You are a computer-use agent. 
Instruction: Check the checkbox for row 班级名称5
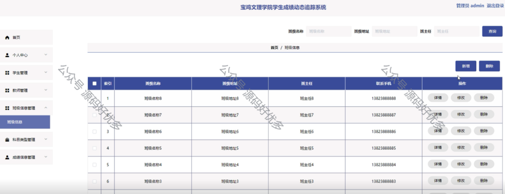pyautogui.click(x=94, y=148)
